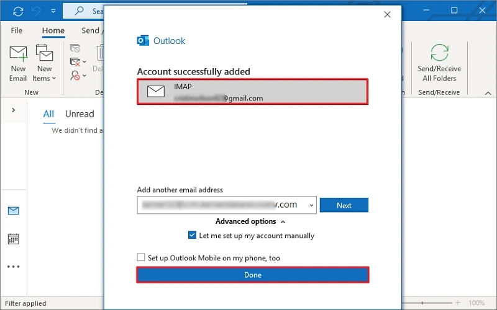Open the File menu
This screenshot has width=497, height=310.
point(17,30)
